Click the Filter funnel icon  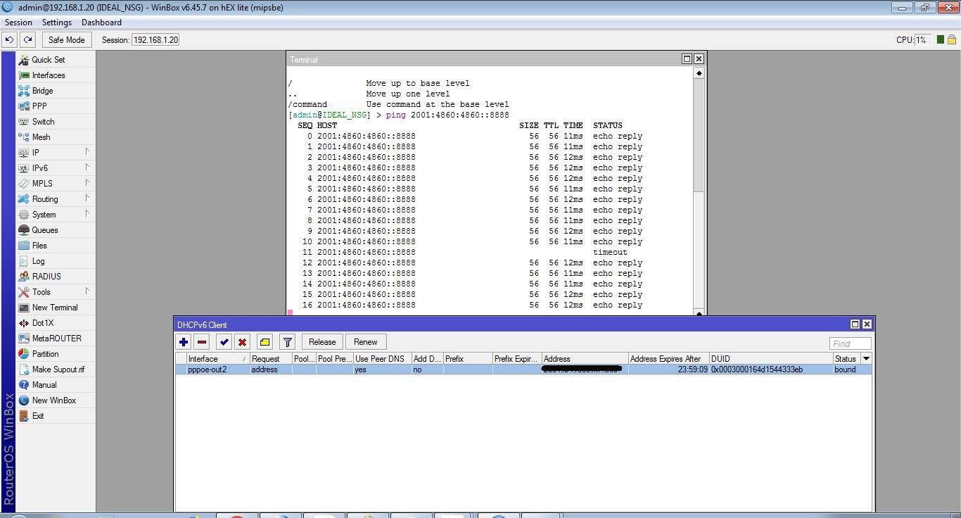pos(287,342)
